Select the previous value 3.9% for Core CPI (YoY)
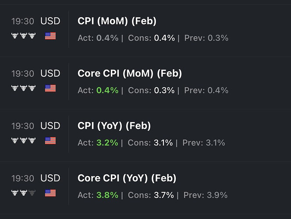The width and height of the screenshot is (291, 219). coord(217,195)
